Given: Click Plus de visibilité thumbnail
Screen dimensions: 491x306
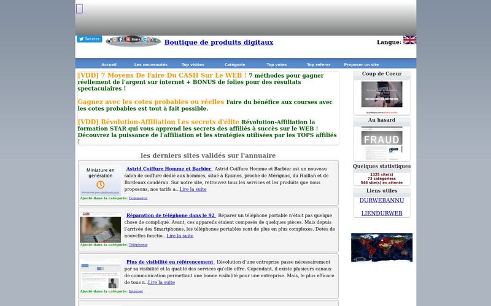Looking at the screenshot, I should point(100,274).
